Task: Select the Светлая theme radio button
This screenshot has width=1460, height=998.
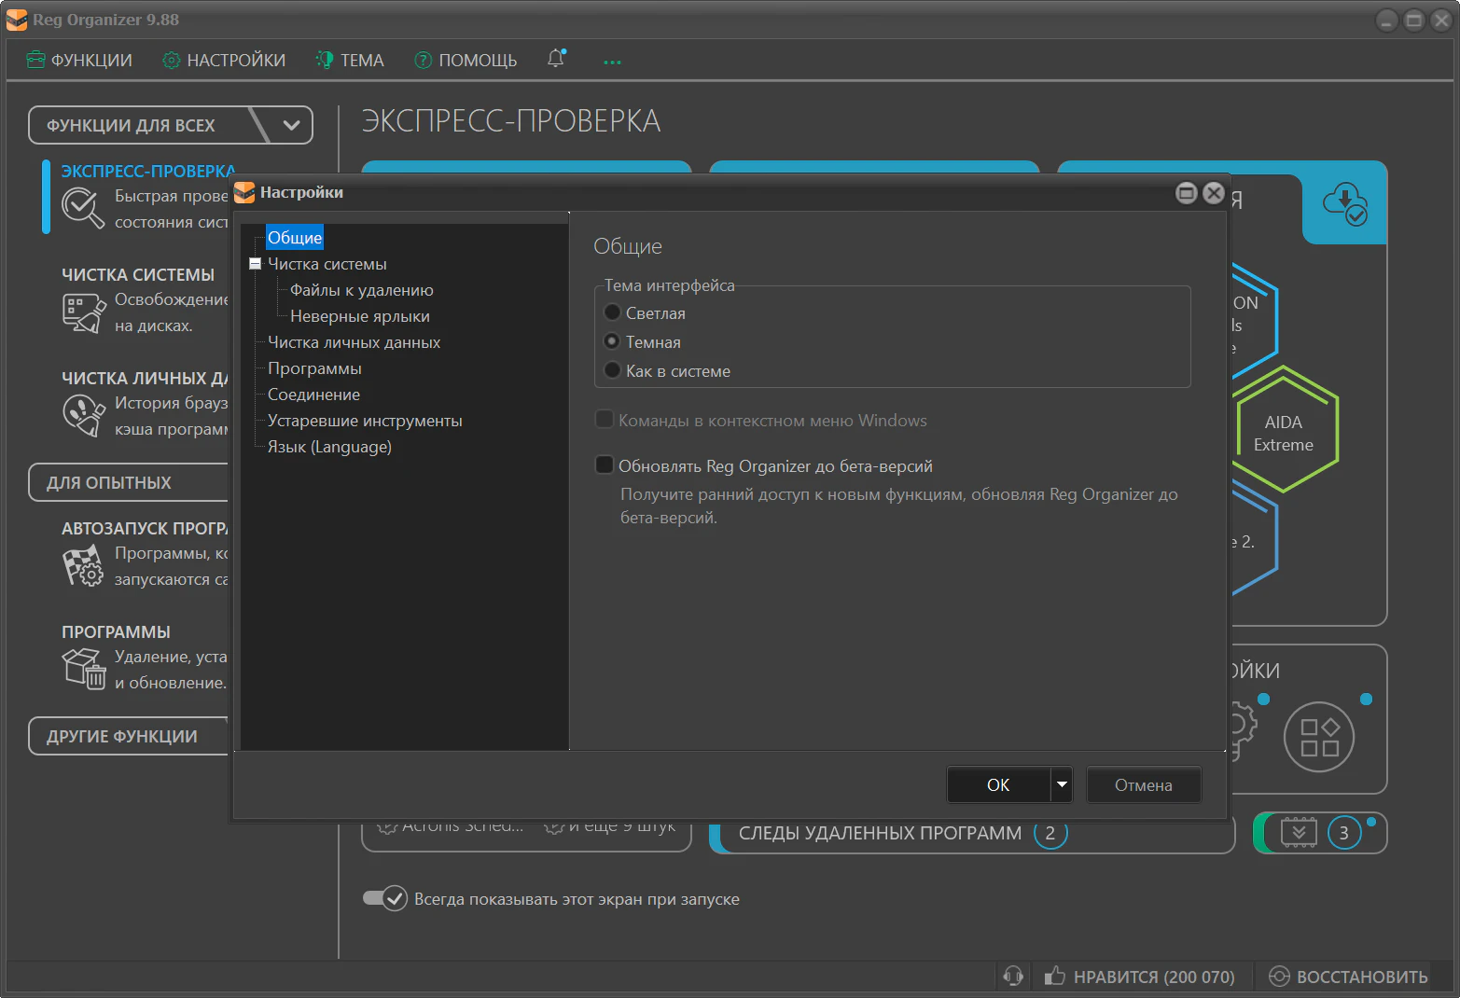Action: [x=612, y=313]
